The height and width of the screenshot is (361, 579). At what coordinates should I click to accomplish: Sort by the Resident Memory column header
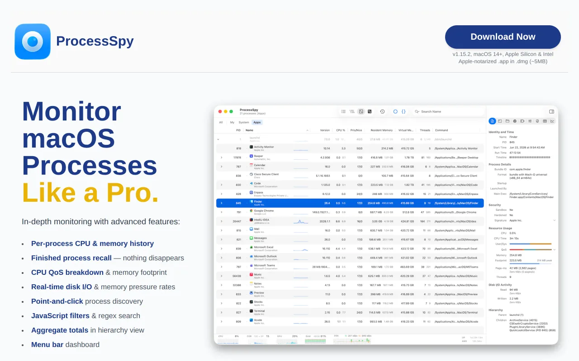point(381,130)
